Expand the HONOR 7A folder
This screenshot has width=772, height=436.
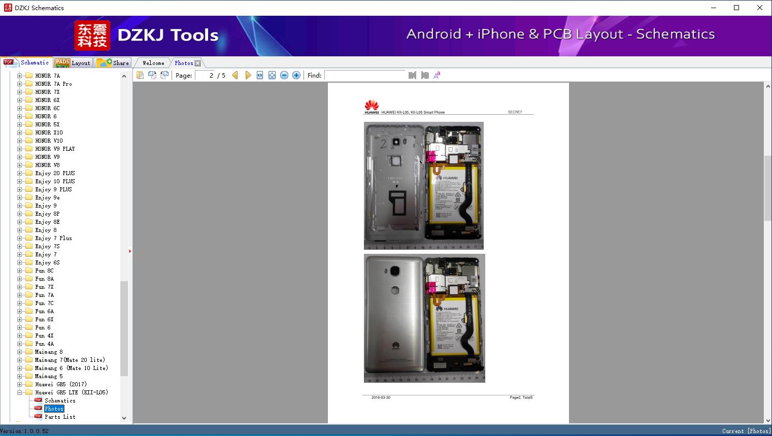[19, 76]
